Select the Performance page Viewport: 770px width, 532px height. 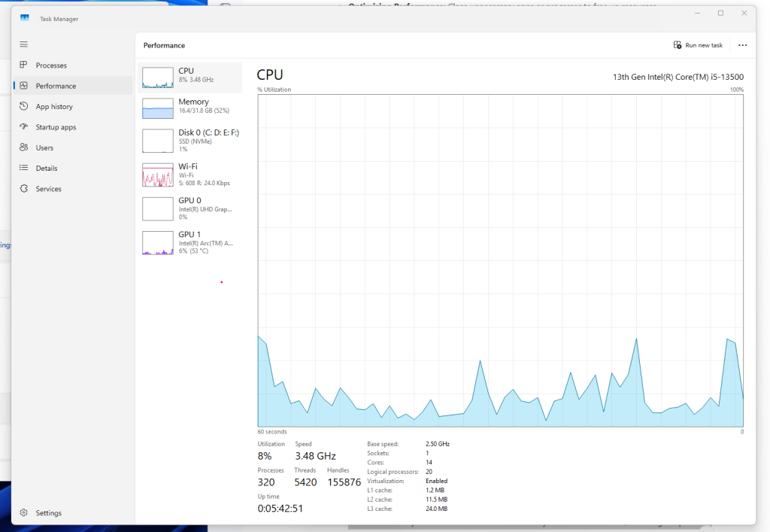tap(73, 86)
